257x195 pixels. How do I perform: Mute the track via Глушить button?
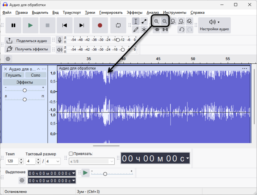[13, 75]
